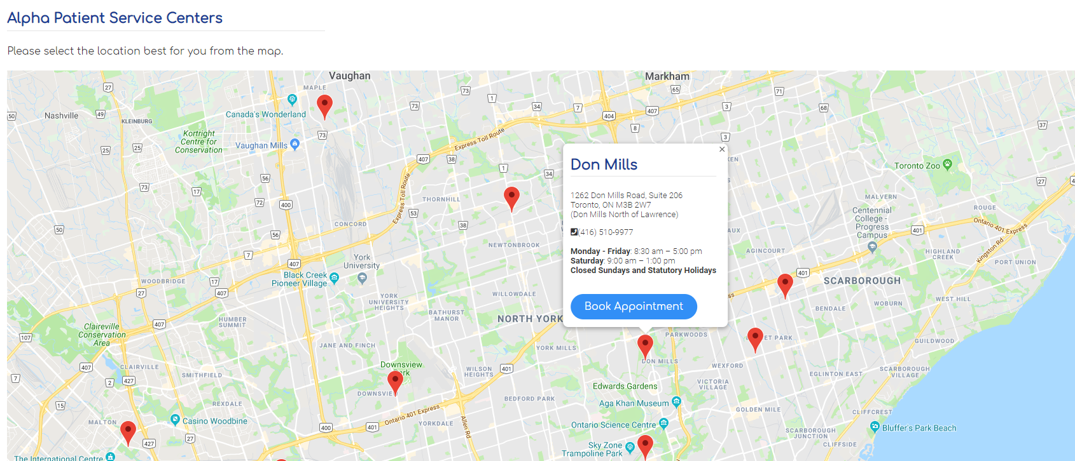Click the Book Appointment button

[634, 306]
